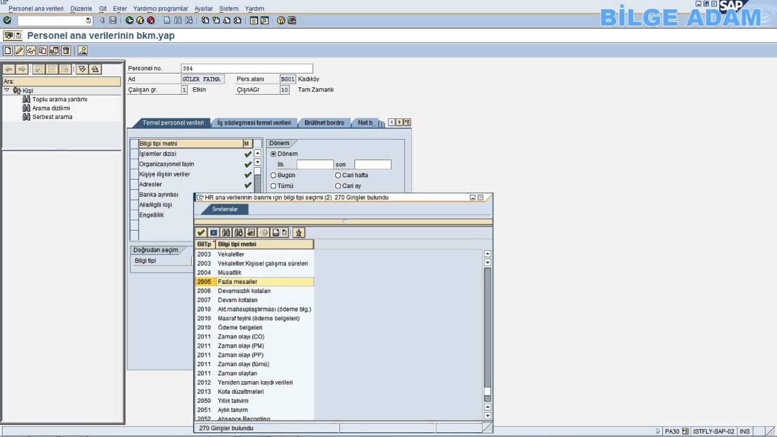
Task: Collapse the Kişi tree node
Action: tap(7, 90)
